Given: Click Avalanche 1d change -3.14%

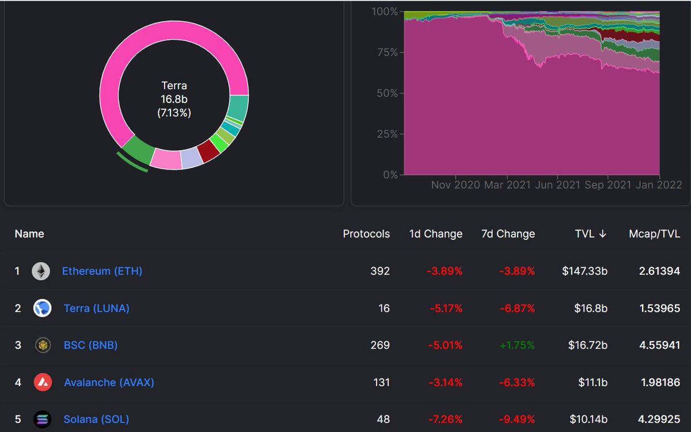Looking at the screenshot, I should [x=445, y=382].
